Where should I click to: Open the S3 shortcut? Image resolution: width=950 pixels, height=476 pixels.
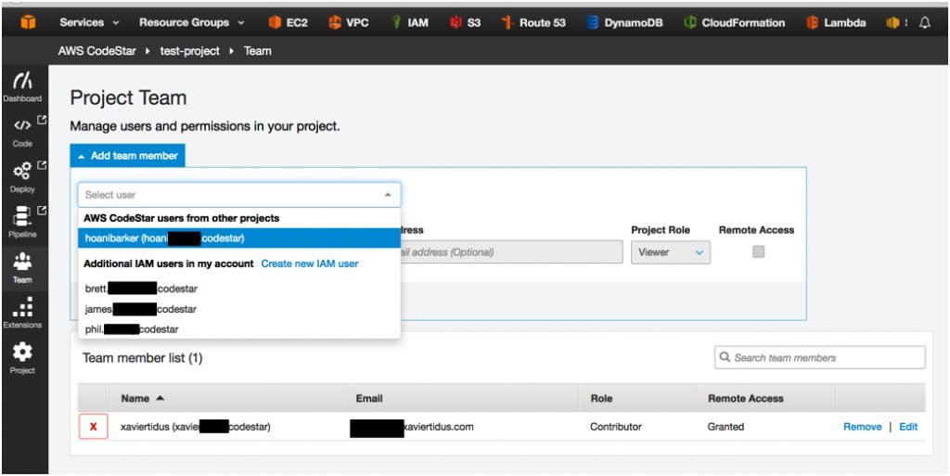[465, 22]
